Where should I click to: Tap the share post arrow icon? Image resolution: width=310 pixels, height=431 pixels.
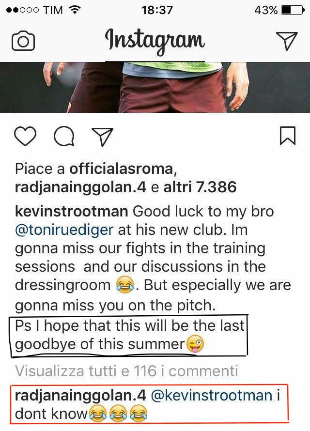pos(103,137)
